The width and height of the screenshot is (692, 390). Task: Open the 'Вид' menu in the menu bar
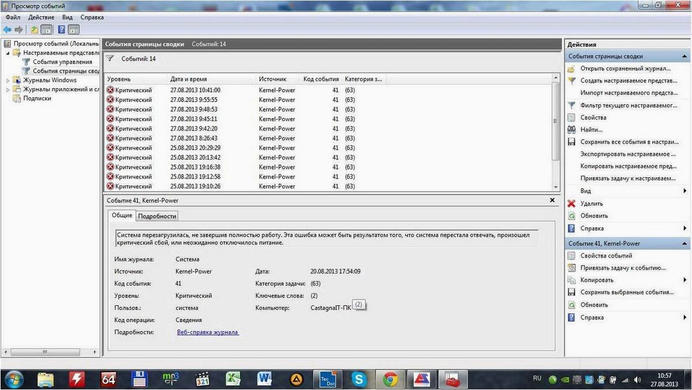pos(67,17)
